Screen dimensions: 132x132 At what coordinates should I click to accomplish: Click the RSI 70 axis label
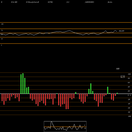pos(2,30)
